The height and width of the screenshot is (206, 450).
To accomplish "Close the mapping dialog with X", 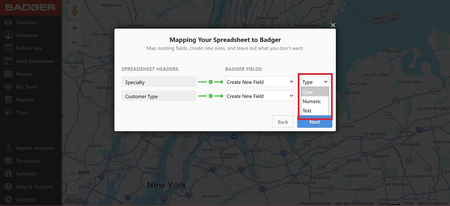I will click(x=333, y=25).
